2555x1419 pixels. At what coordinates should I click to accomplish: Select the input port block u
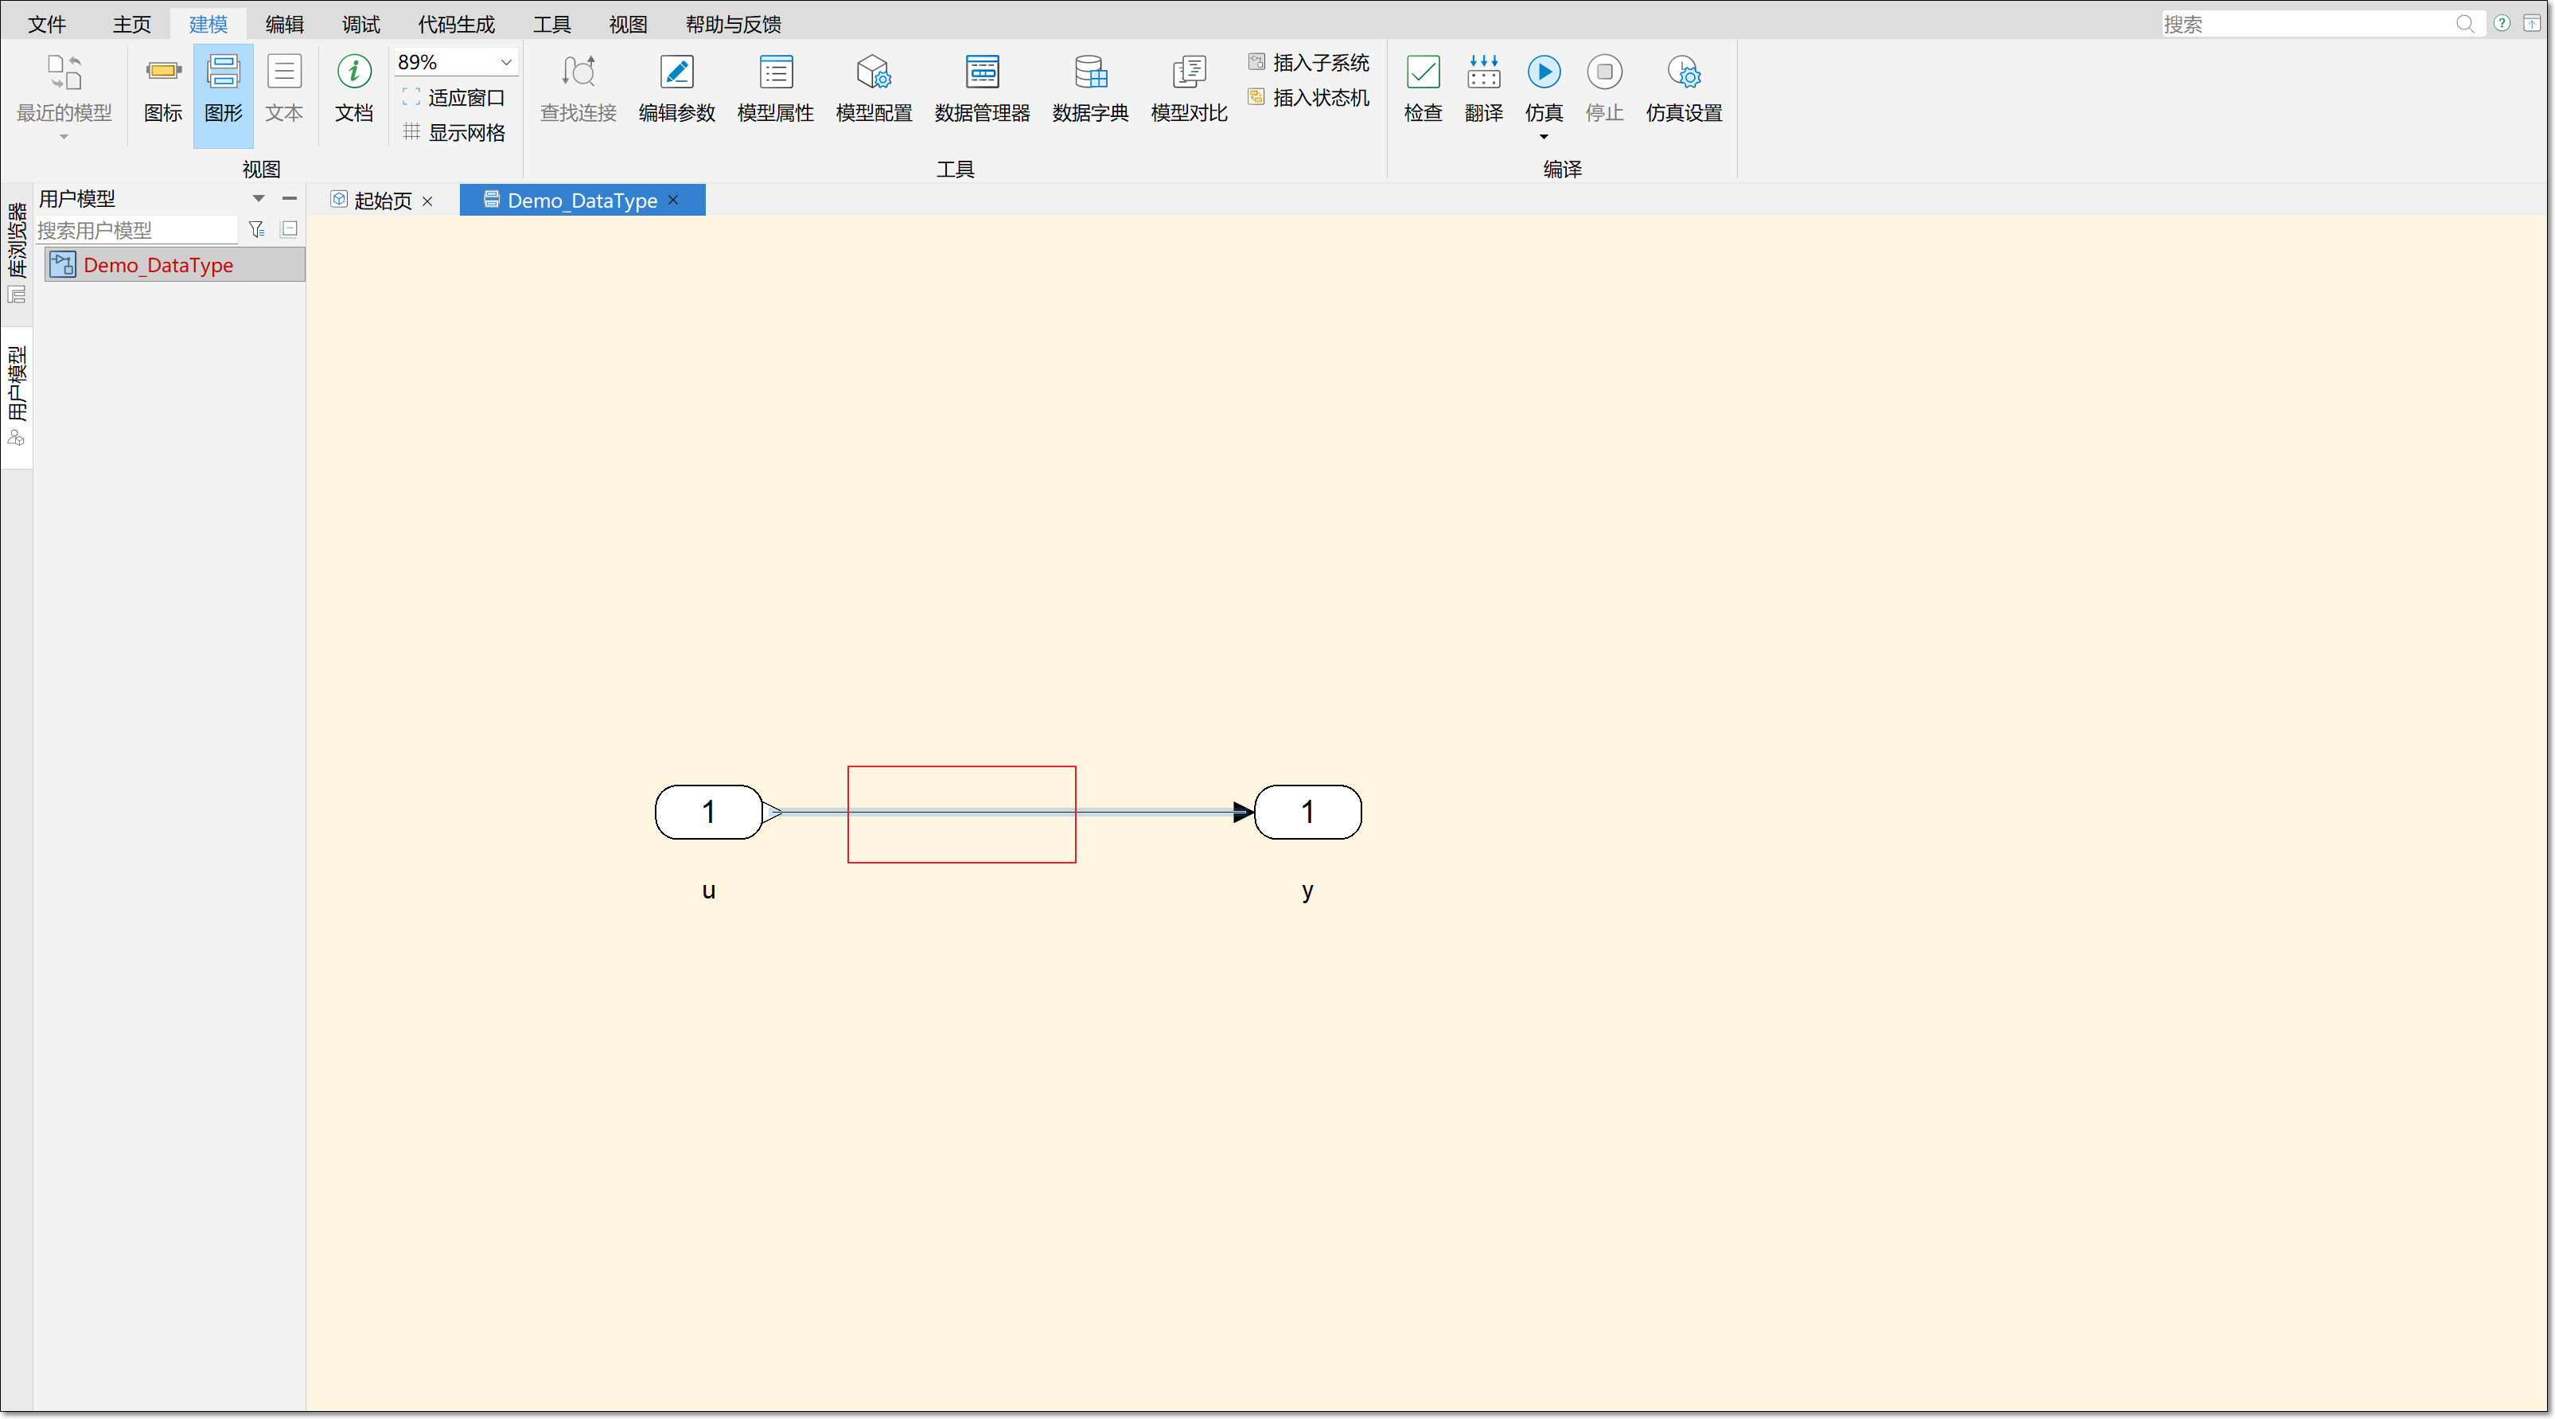pyautogui.click(x=708, y=812)
